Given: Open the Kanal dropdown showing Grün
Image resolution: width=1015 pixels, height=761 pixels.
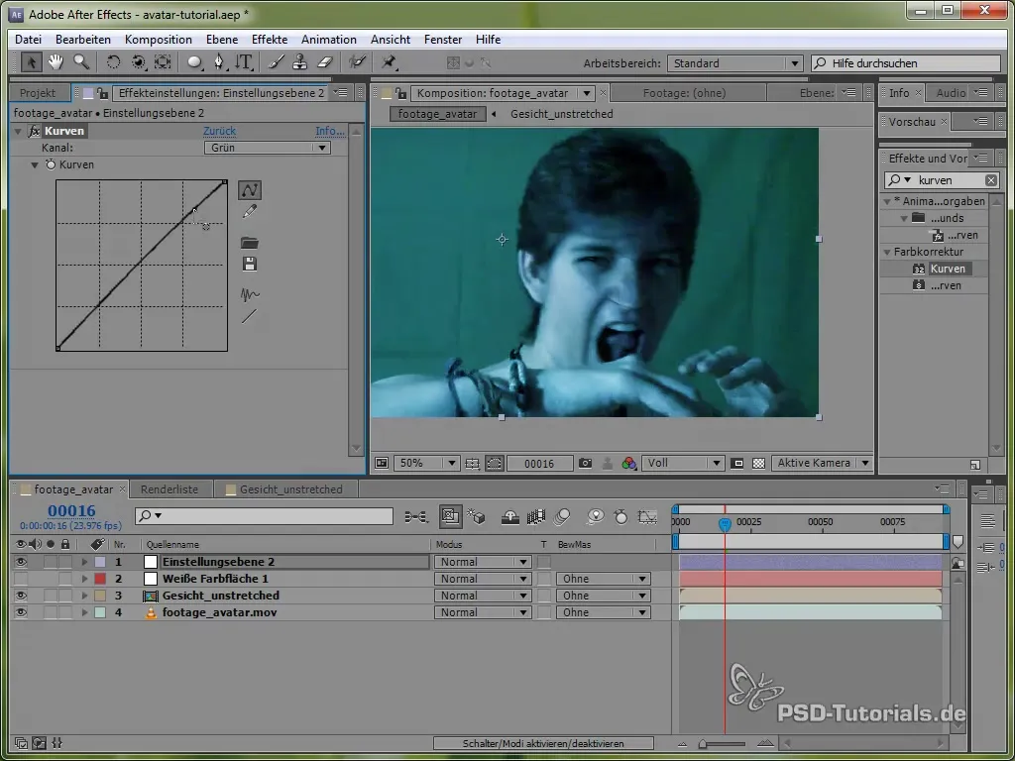Looking at the screenshot, I should tap(266, 148).
